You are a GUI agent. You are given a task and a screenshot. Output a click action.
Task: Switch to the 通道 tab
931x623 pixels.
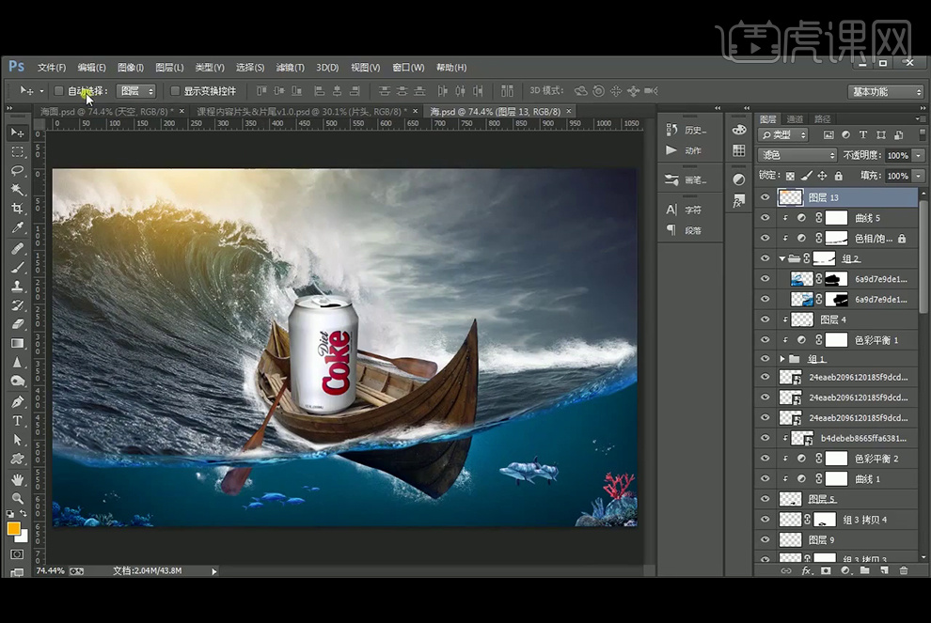click(796, 119)
